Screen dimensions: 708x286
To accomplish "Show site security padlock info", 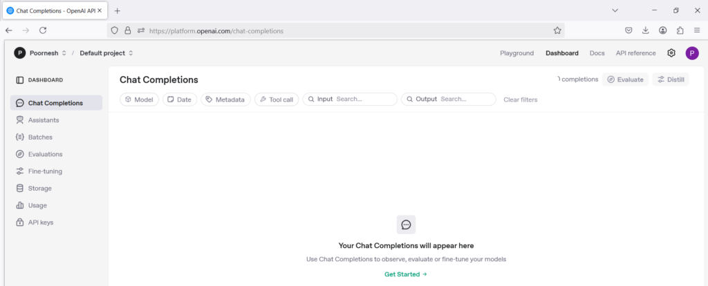I will 128,30.
